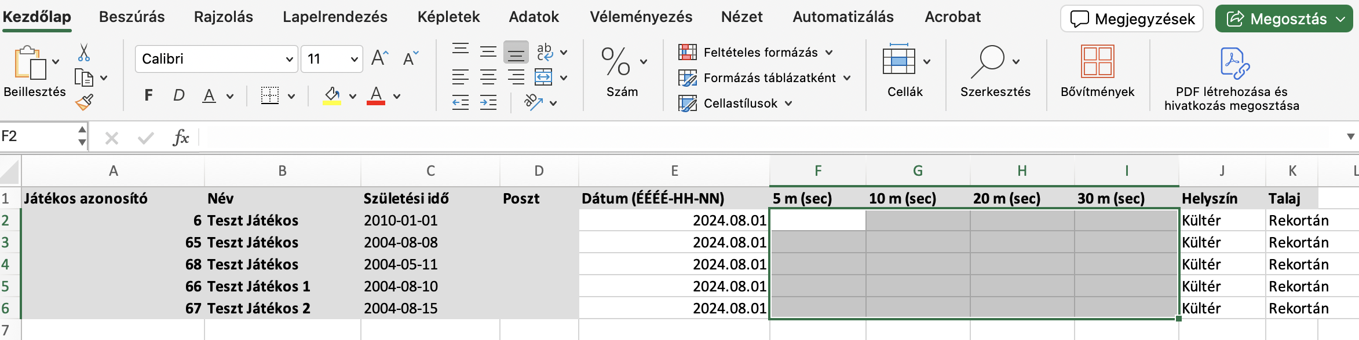This screenshot has width=1359, height=340.
Task: Click the increase indent icon
Action: (488, 103)
